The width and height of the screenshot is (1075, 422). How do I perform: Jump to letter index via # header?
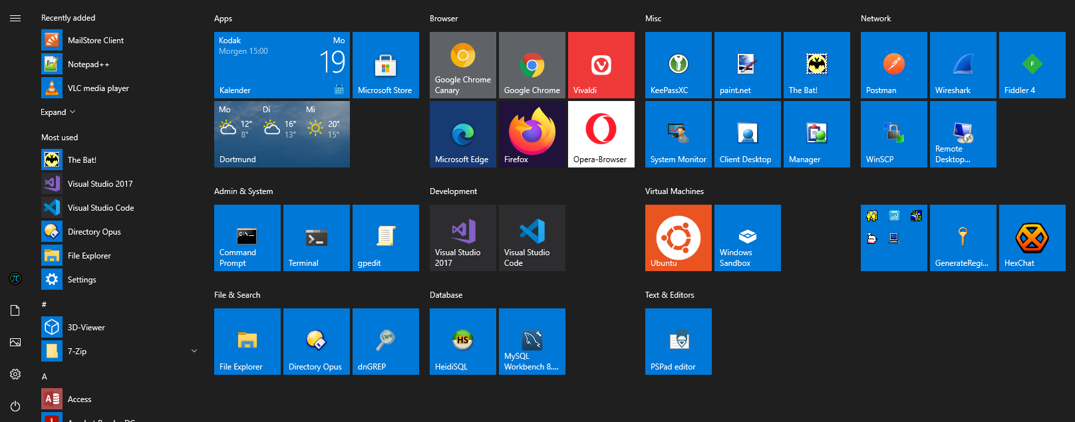(x=44, y=304)
